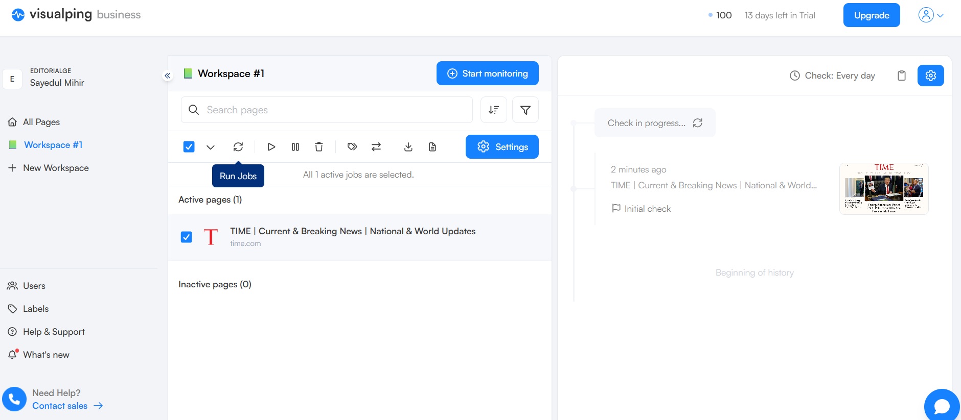Open the blue gear settings in right panel
The width and height of the screenshot is (961, 420).
[x=931, y=76]
